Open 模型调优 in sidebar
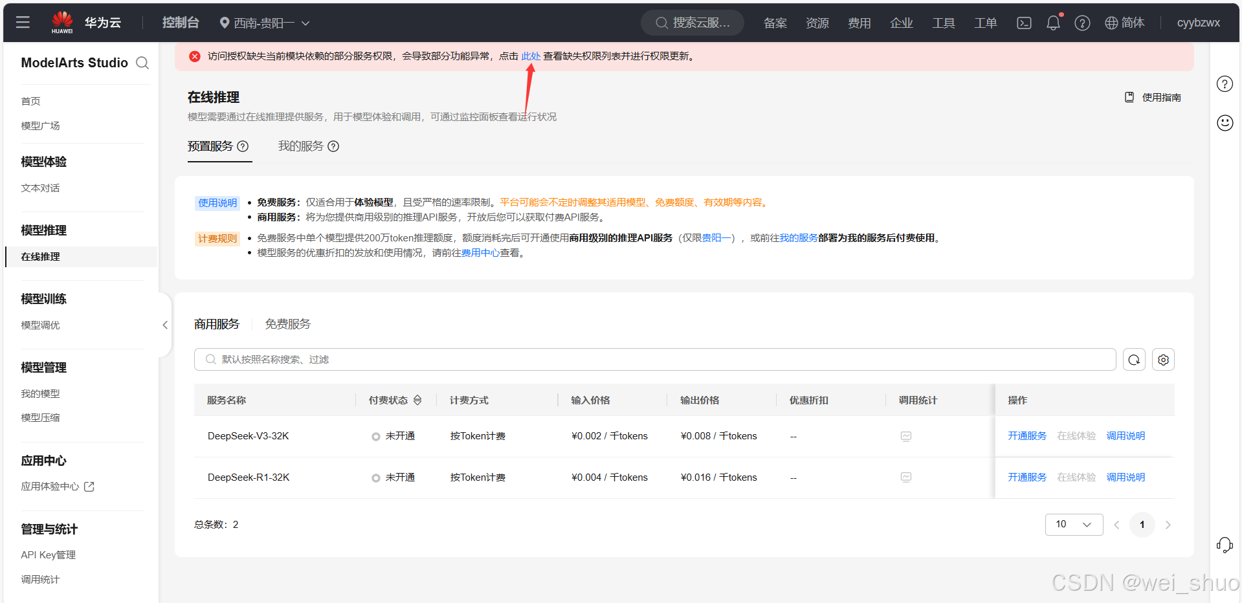Image resolution: width=1242 pixels, height=603 pixels. tap(40, 325)
